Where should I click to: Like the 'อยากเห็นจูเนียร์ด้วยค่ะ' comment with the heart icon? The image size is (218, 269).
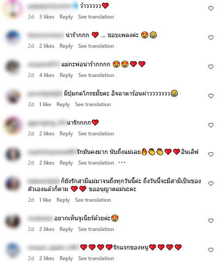(210, 221)
